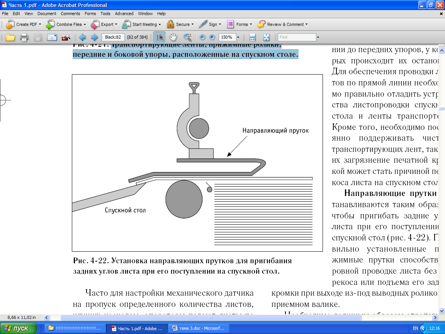Click the page number field Black:82
Image resolution: width=445 pixels, height=334 pixels.
click(113, 37)
